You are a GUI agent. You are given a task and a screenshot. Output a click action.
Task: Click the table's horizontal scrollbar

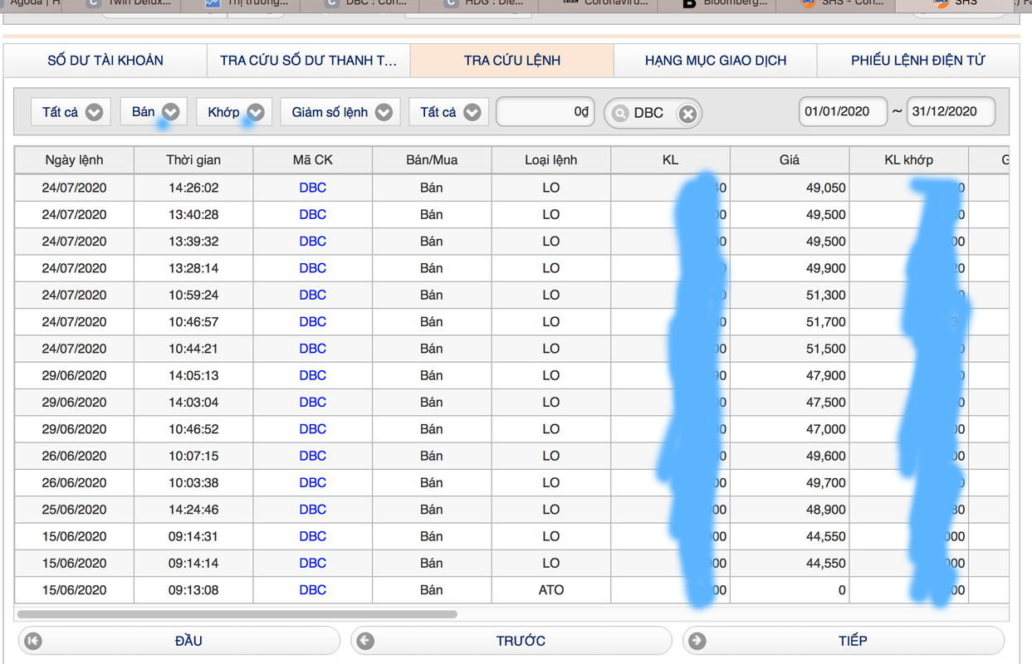[237, 614]
